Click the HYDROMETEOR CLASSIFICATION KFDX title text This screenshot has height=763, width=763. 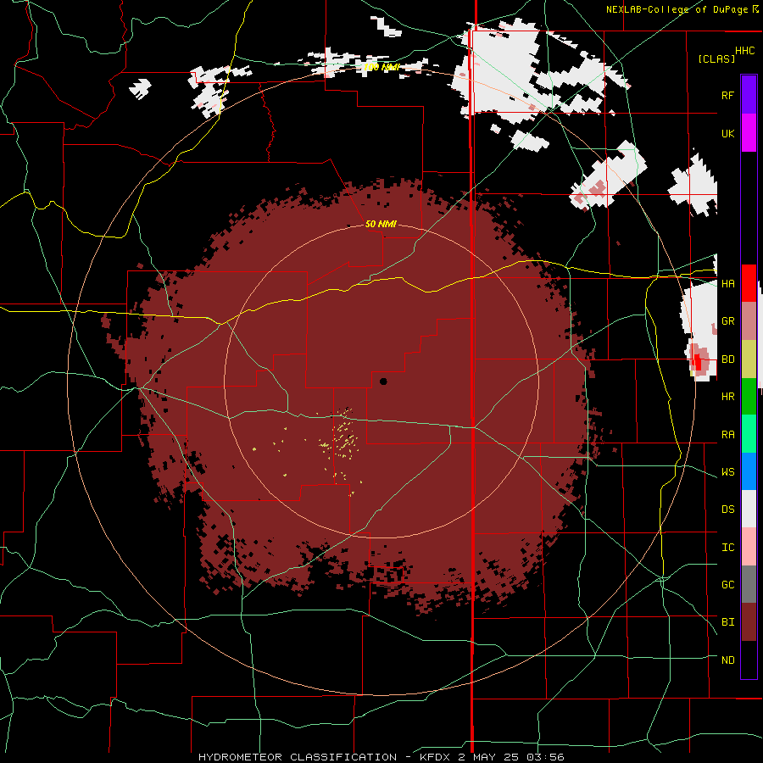381,757
